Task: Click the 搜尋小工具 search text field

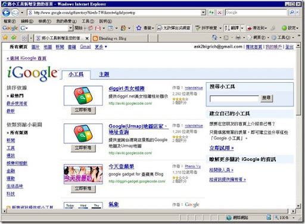Action: (x=234, y=98)
